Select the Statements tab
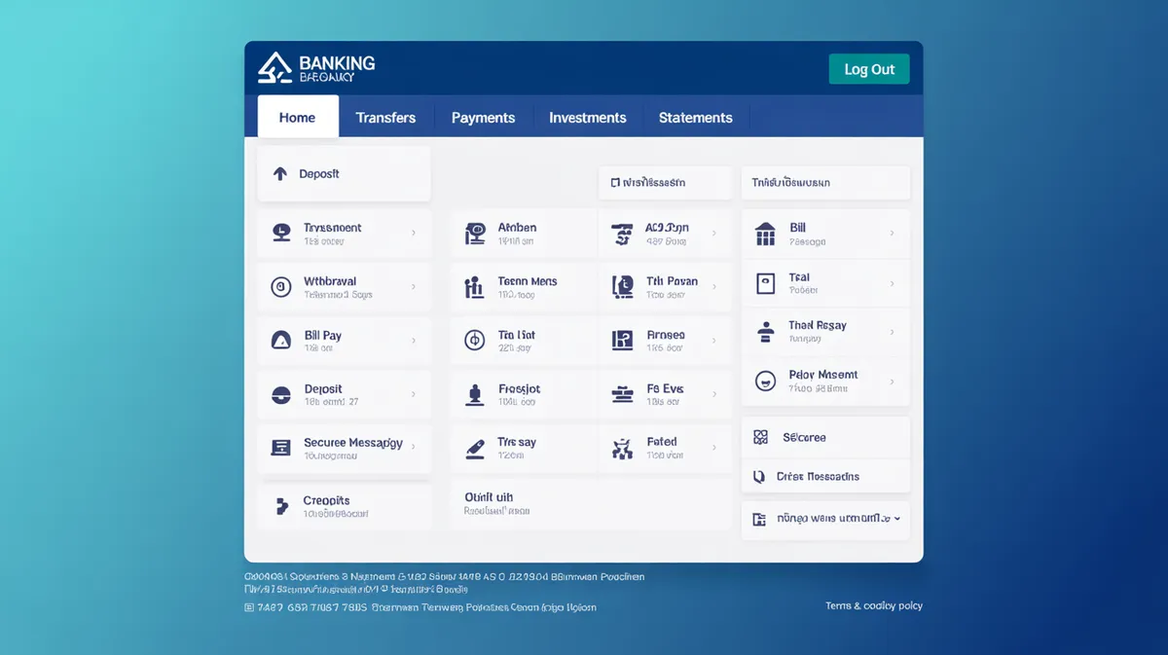 tap(695, 118)
